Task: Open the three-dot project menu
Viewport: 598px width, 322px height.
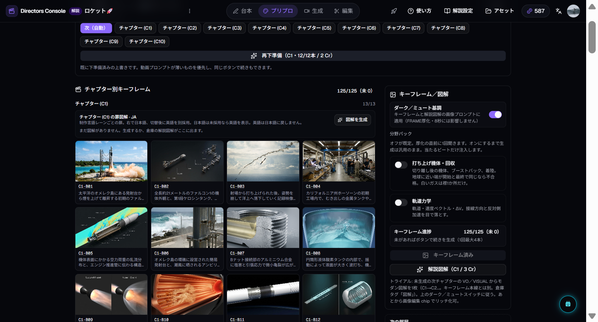Action: click(x=189, y=11)
